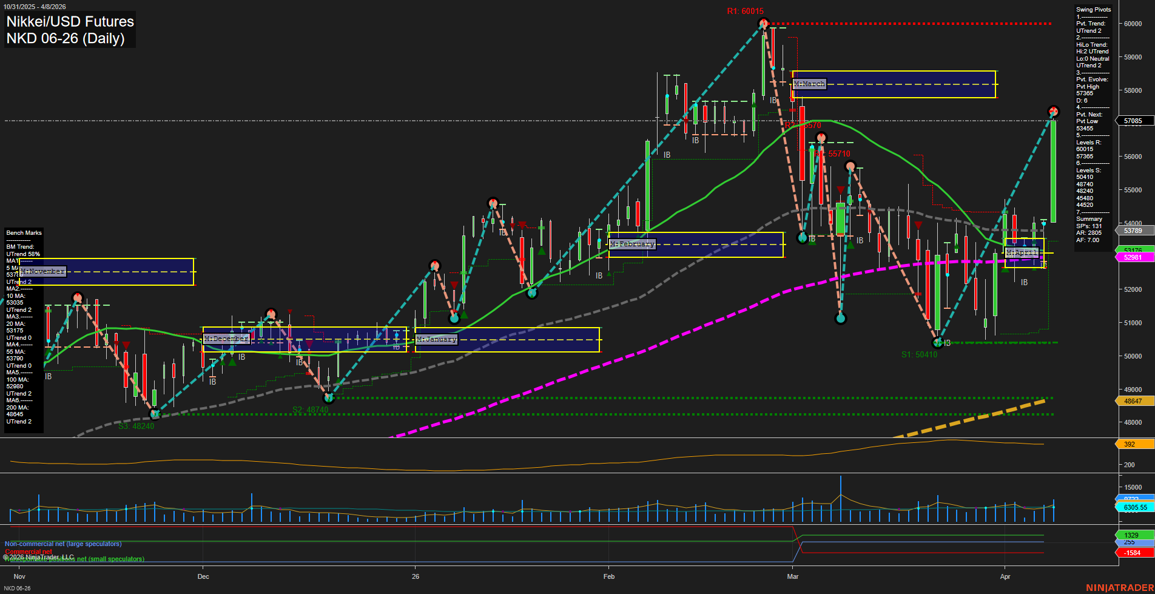Click the green up-triangle marker under the December box
1155x594 pixels.
click(232, 360)
